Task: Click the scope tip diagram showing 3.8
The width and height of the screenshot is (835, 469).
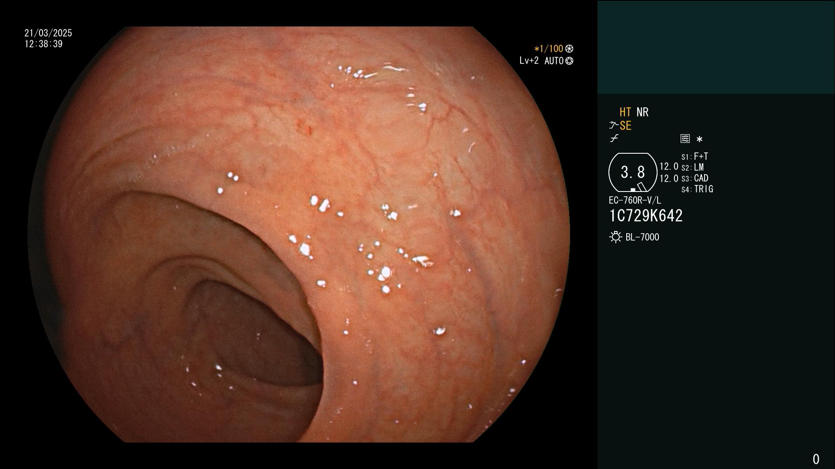Action: 633,172
